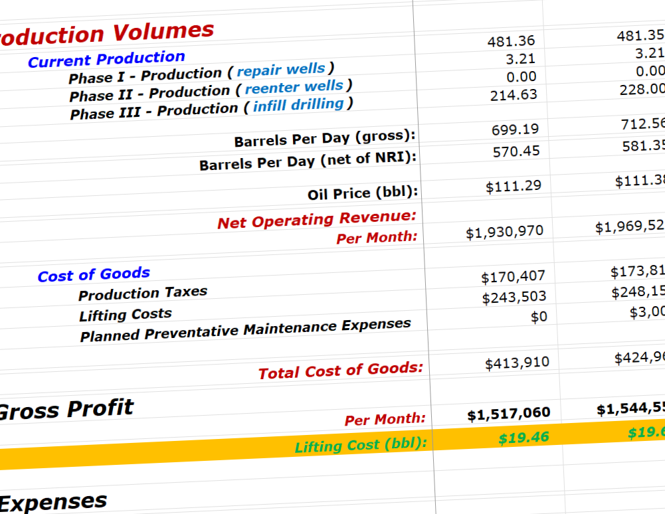This screenshot has height=514, width=665.
Task: Click the Per Month label beside Gross Profit
Action: pos(385,420)
